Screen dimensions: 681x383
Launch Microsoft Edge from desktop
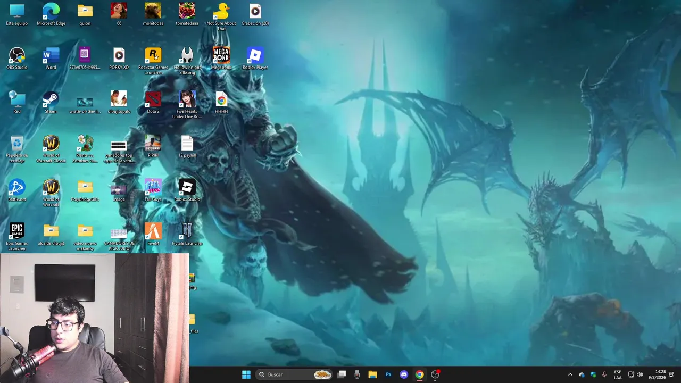point(51,14)
